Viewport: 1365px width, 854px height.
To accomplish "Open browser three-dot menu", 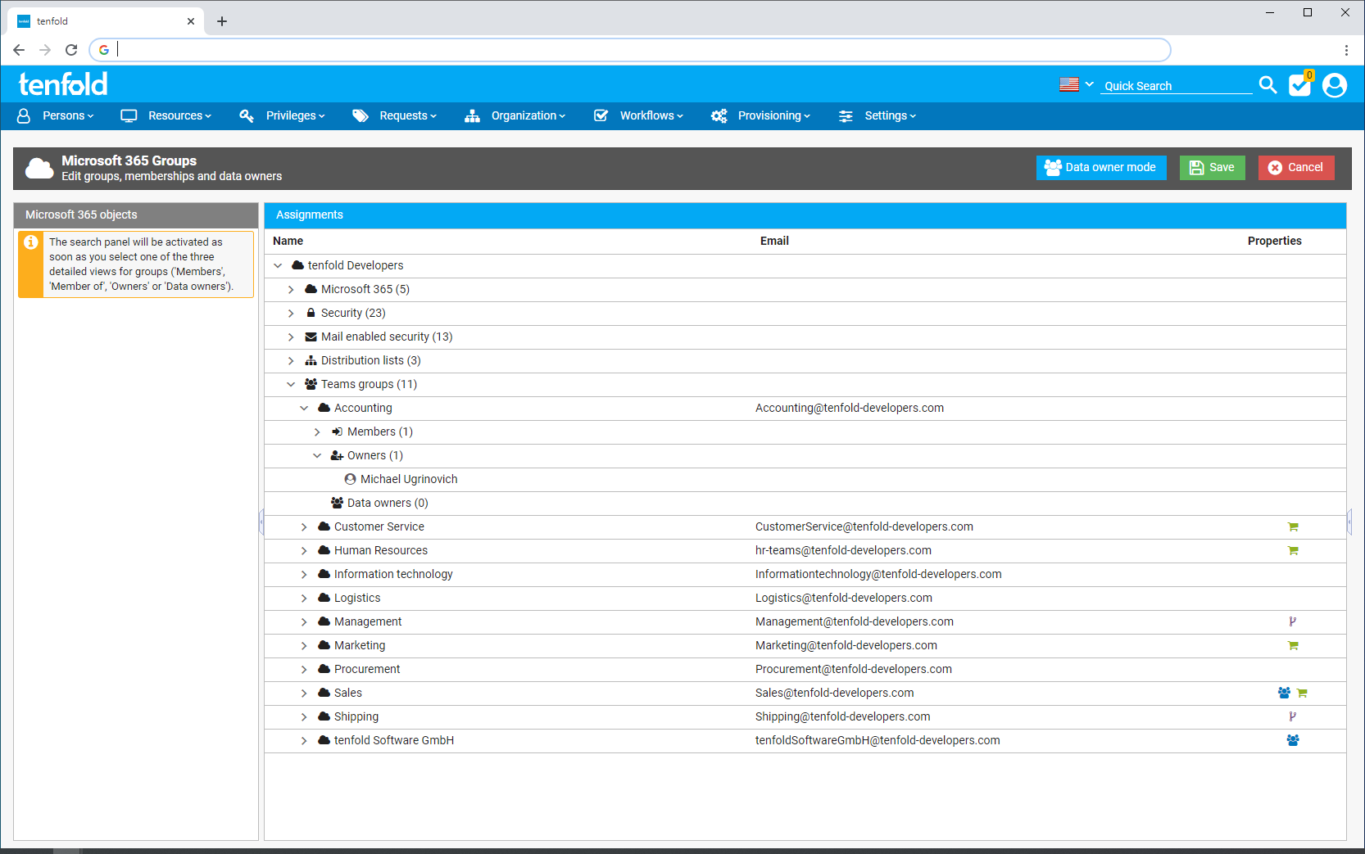I will [x=1346, y=50].
